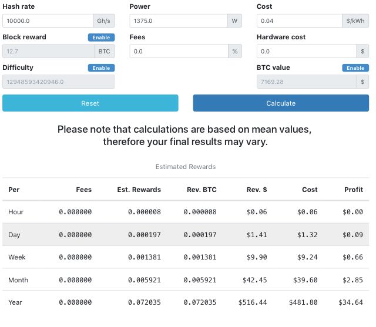
Task: Click Month Est. Rewards value 0.005921
Action: pyautogui.click(x=145, y=280)
